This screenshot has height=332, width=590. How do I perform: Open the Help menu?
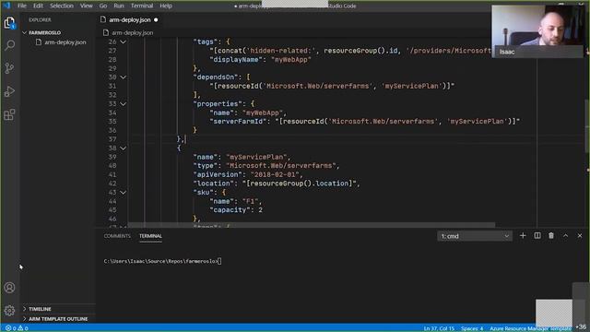(x=166, y=6)
